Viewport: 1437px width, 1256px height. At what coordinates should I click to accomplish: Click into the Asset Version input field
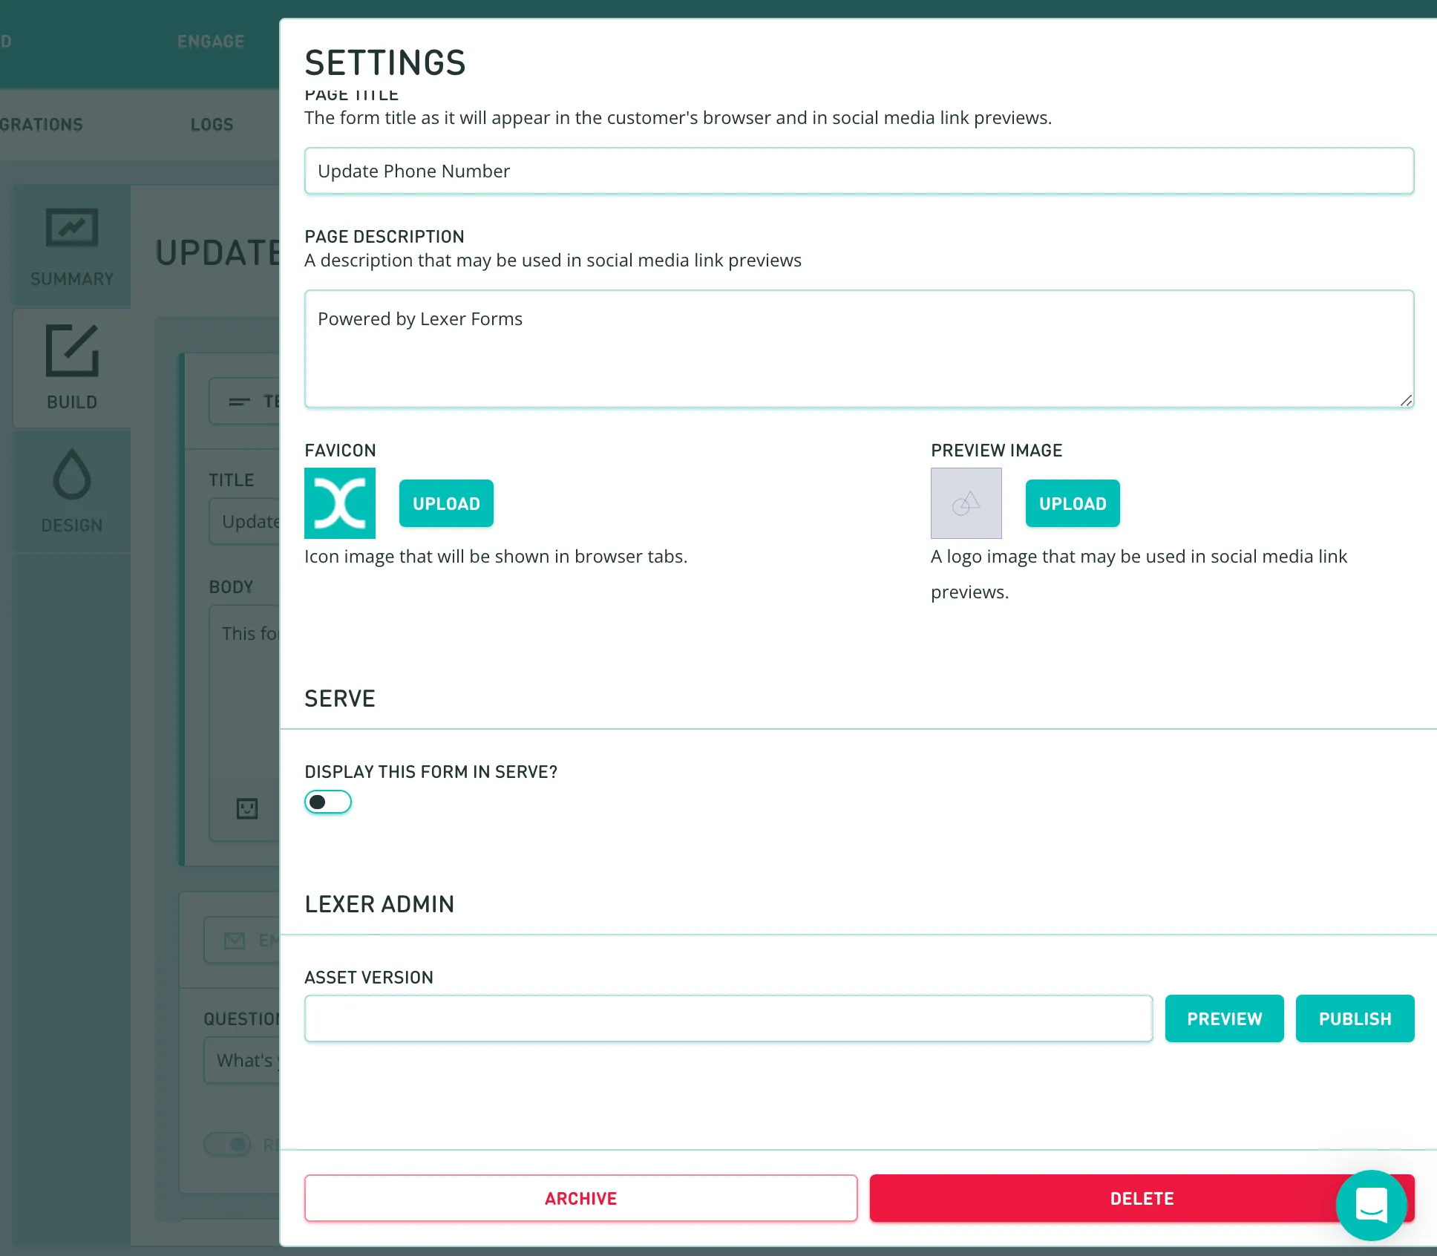point(728,1018)
